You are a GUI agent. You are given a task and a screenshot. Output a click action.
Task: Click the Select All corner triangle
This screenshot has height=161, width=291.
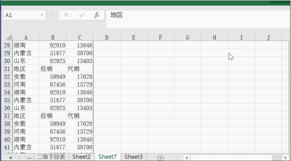(8, 37)
